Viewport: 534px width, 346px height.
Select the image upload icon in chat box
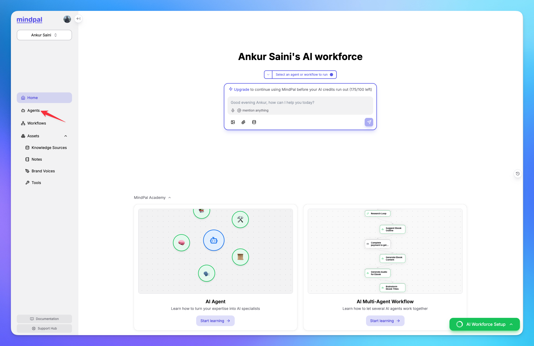click(233, 122)
